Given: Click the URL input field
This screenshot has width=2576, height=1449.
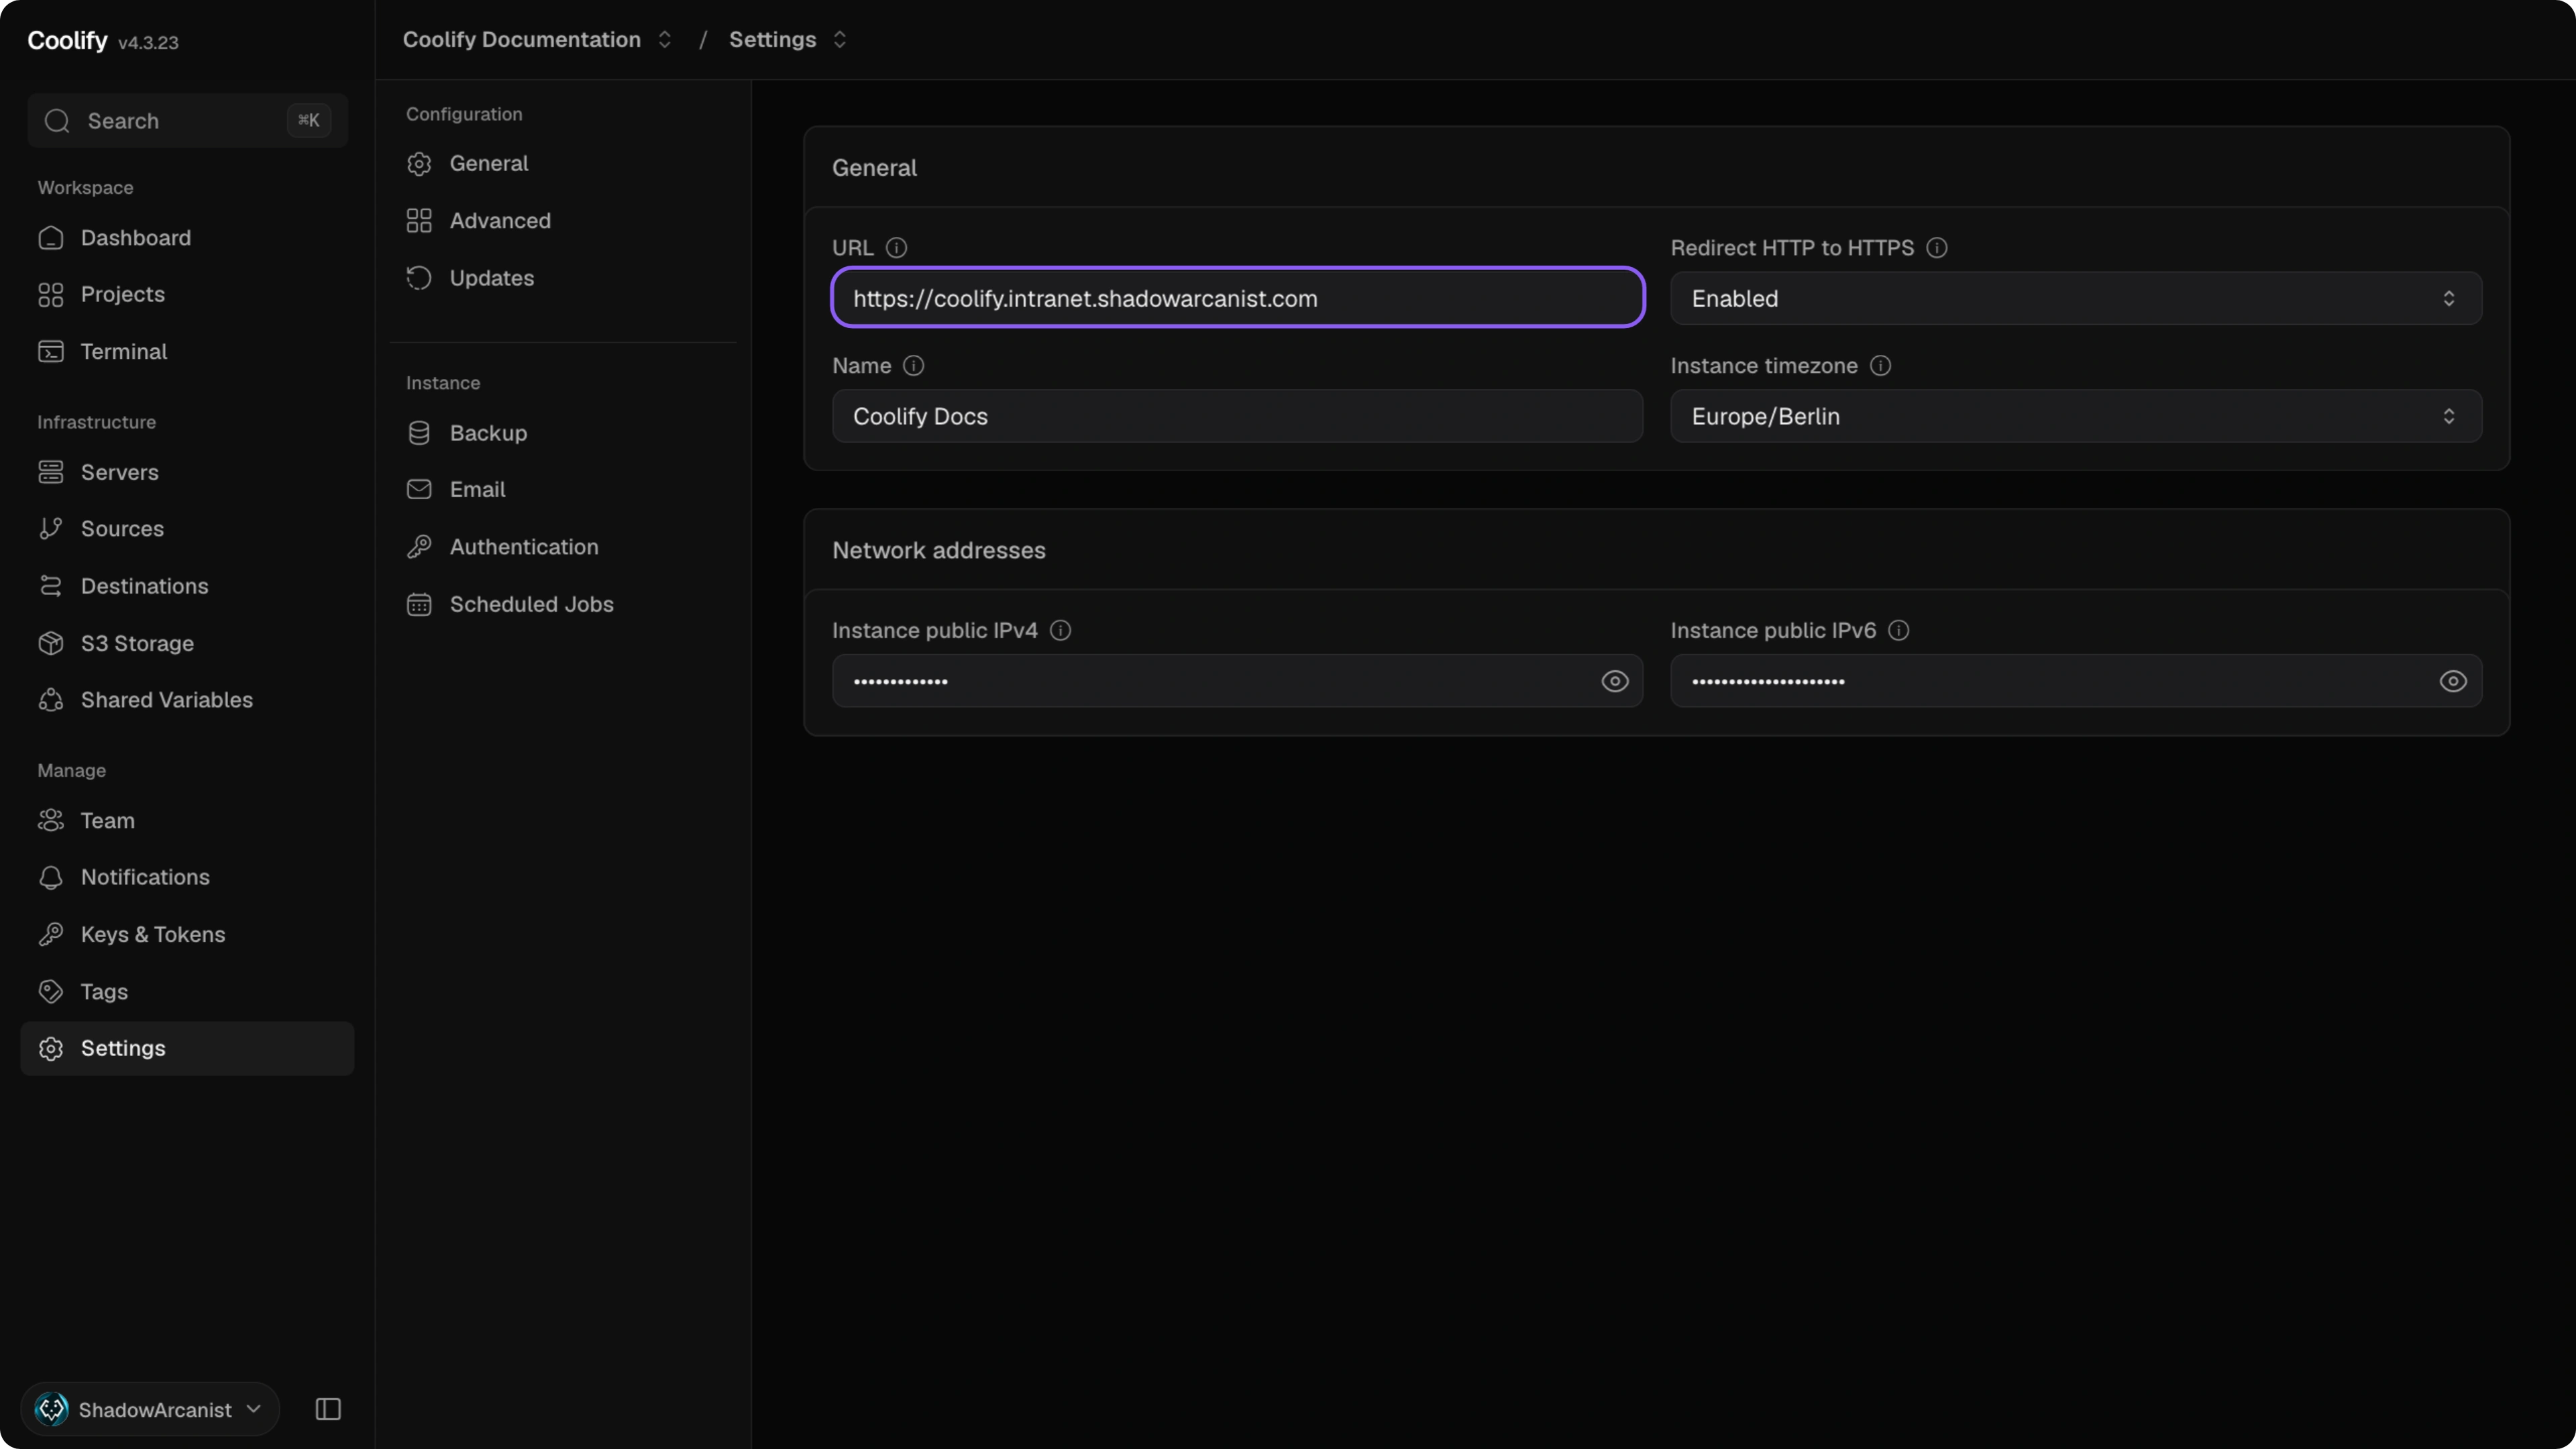Looking at the screenshot, I should coord(1237,298).
